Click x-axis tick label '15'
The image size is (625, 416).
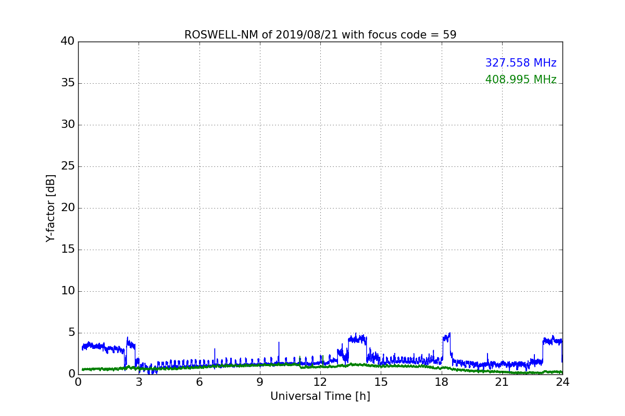pos(381,382)
